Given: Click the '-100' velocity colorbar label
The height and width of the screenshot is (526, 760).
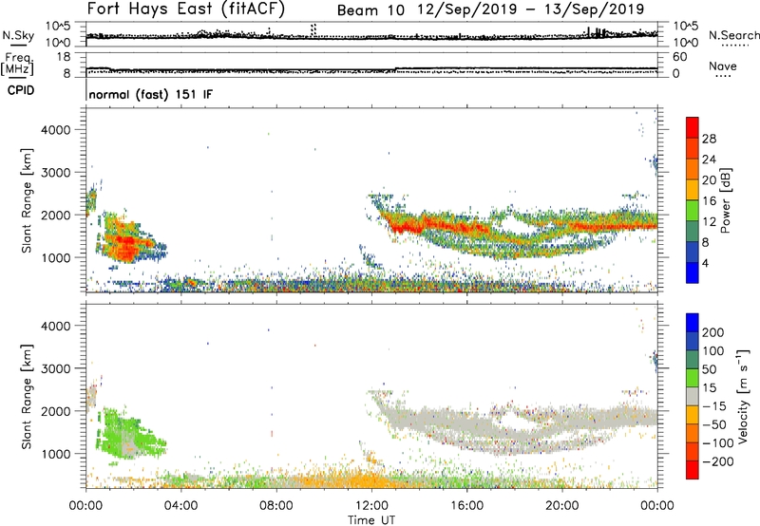Looking at the screenshot, I should pyautogui.click(x=717, y=442).
